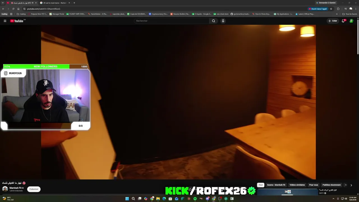Click Demander à Gemini
Image resolution: width=359 pixels, height=202 pixels.
326,3
